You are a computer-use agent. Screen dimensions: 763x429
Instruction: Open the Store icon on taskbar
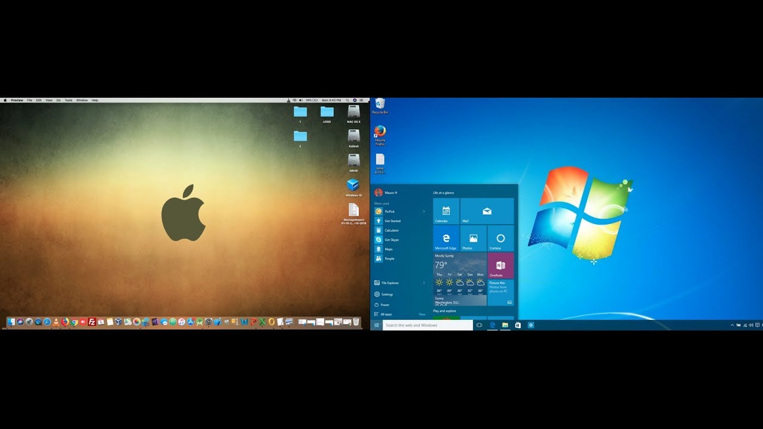518,325
